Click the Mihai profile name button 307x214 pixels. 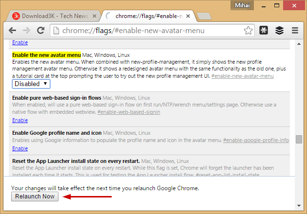[243, 4]
